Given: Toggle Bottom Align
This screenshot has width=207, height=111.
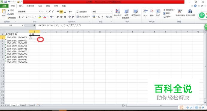Looking at the screenshot, I should click(65, 12).
